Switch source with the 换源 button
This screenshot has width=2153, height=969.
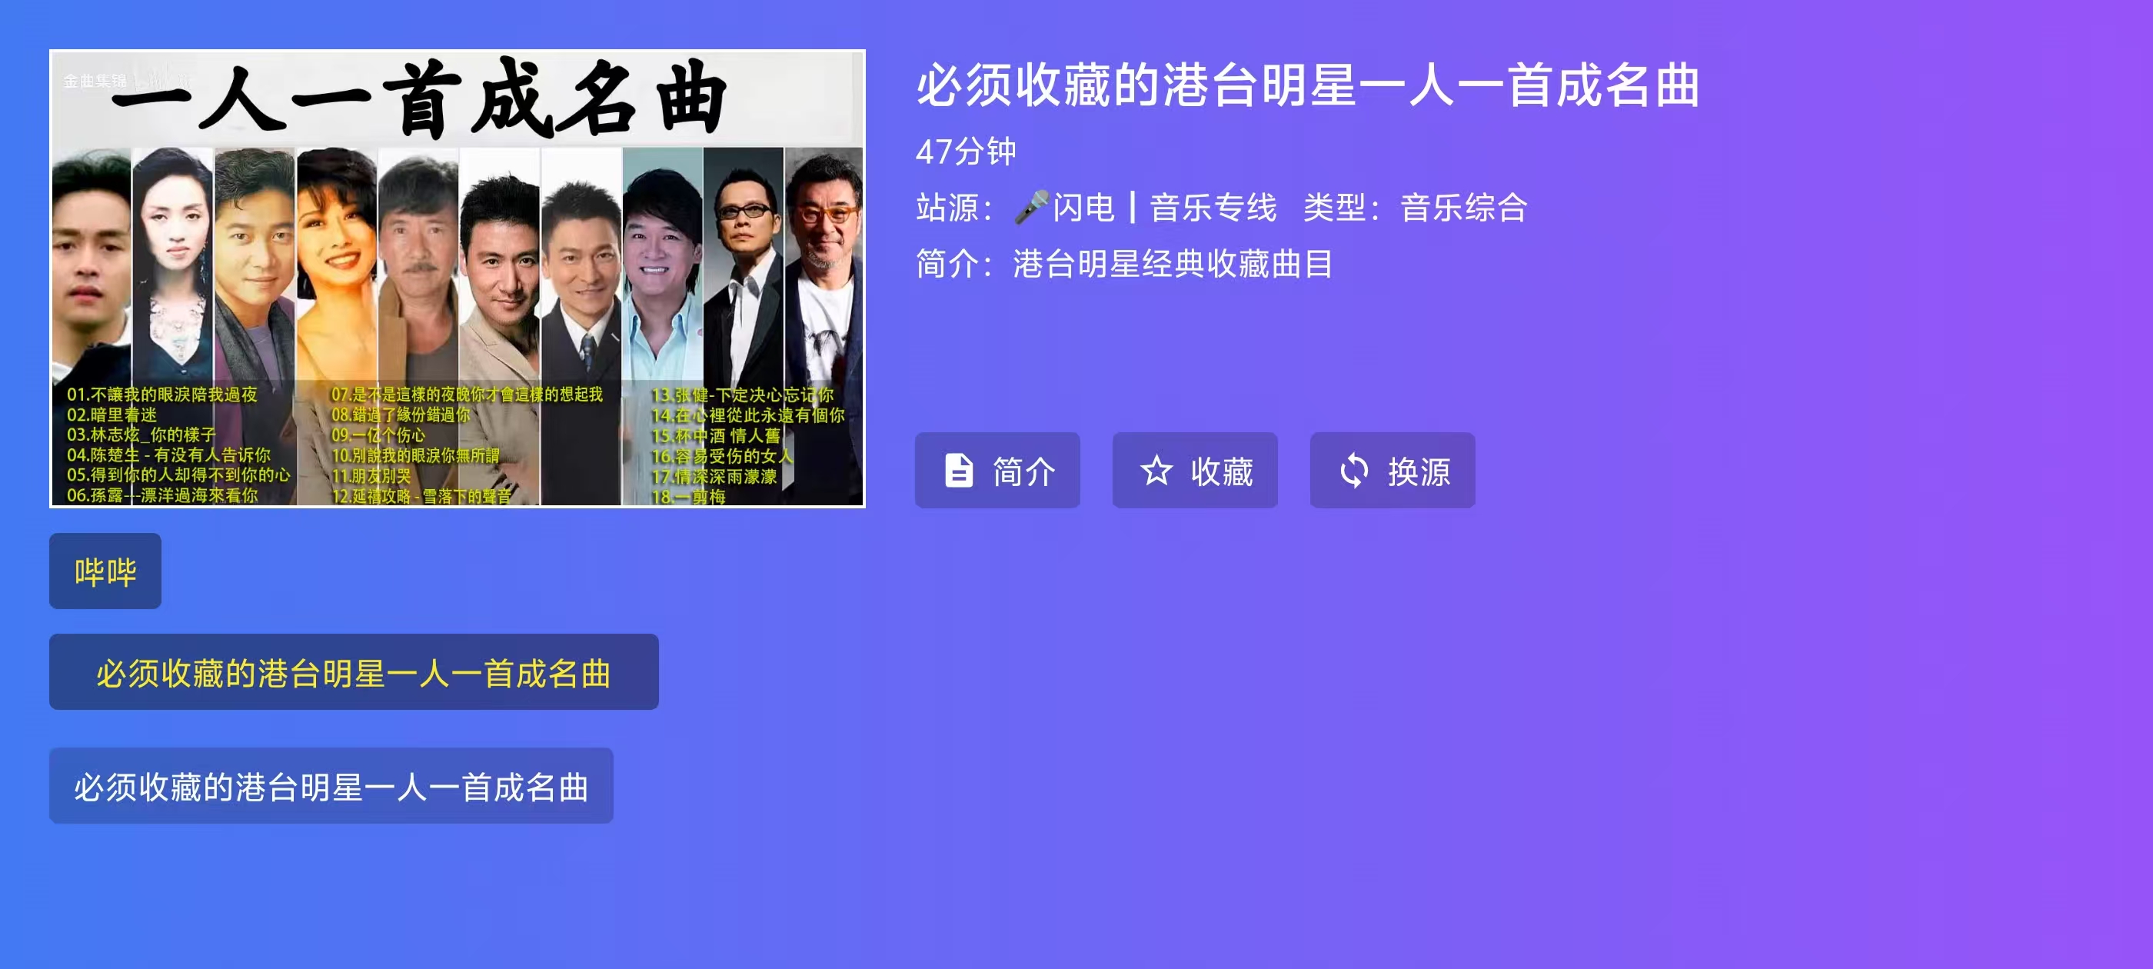point(1392,470)
